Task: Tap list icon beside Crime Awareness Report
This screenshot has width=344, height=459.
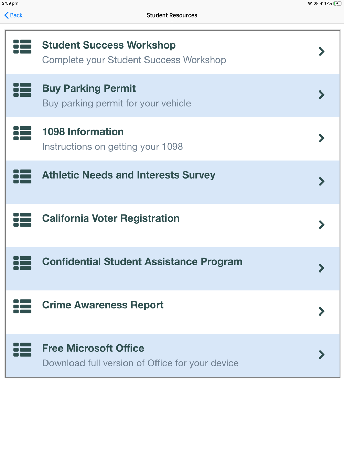Action: coord(22,307)
